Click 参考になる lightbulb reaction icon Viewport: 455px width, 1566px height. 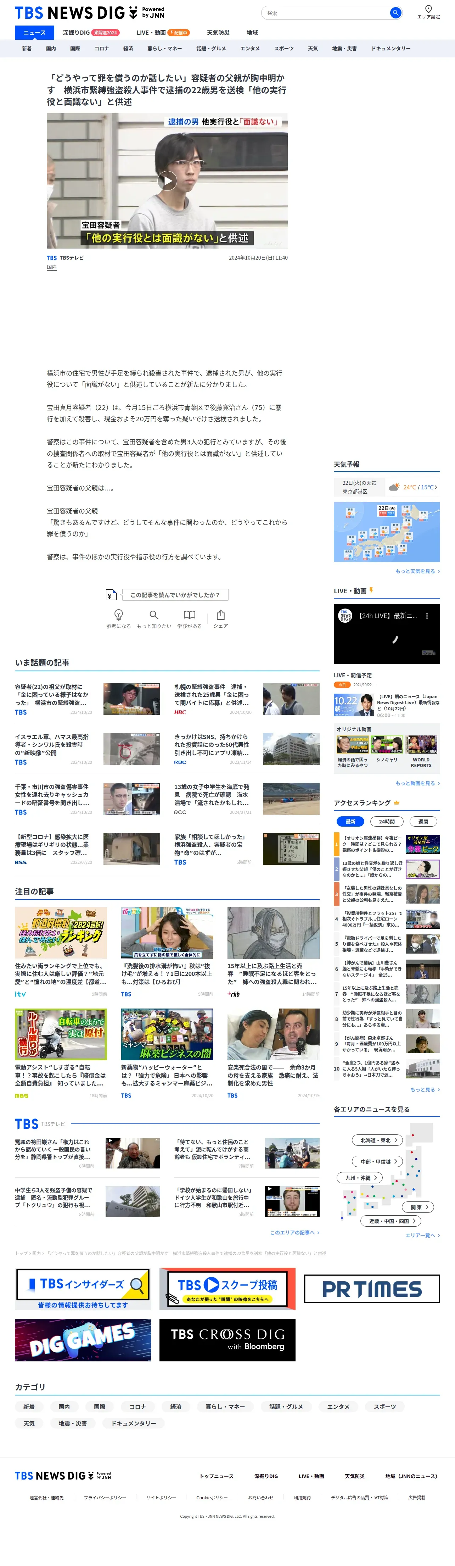tap(118, 615)
